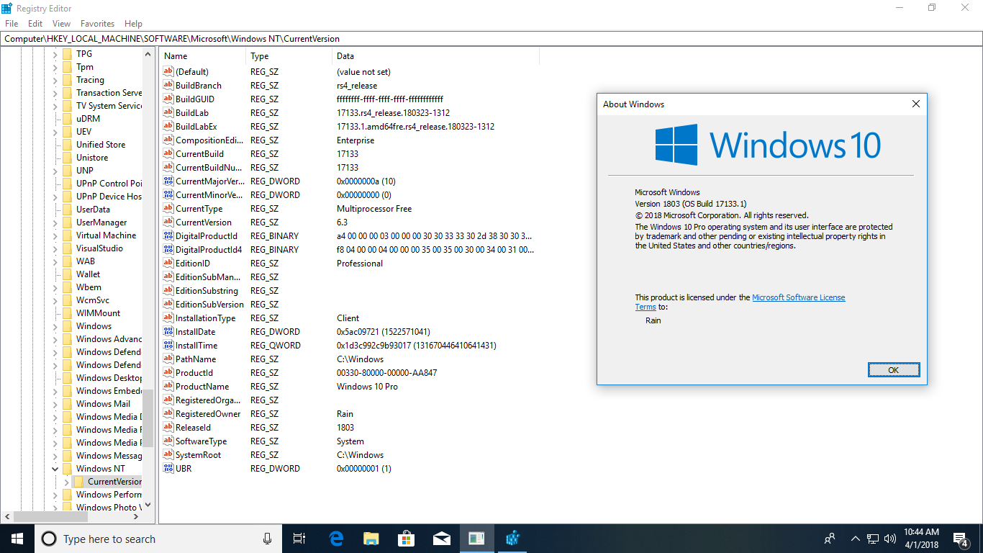
Task: Collapse the Windows NT key
Action: click(x=55, y=469)
